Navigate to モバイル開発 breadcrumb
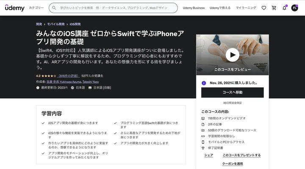This screenshot has height=169, width=305. 56,24
